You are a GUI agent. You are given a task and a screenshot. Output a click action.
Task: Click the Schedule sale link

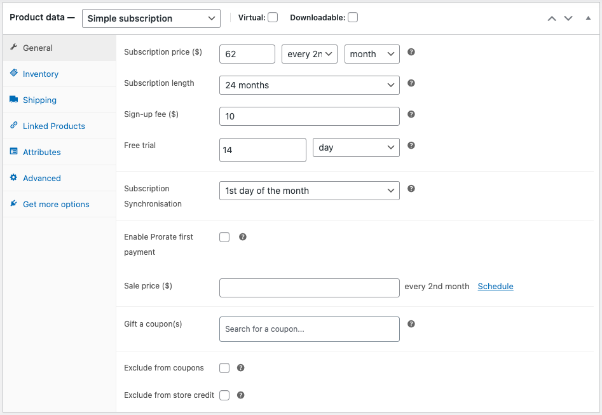pyautogui.click(x=495, y=287)
